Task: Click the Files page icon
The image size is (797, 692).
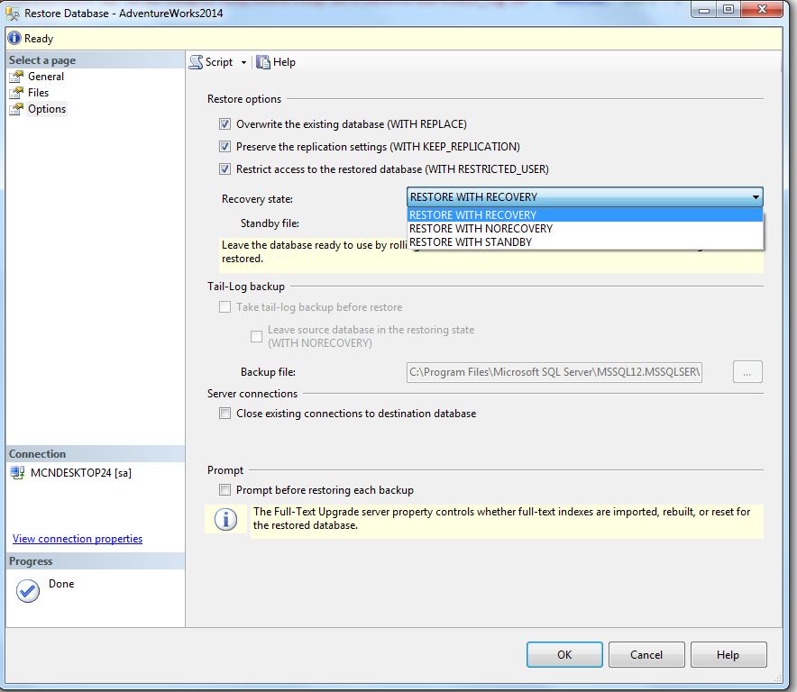Action: [x=17, y=93]
